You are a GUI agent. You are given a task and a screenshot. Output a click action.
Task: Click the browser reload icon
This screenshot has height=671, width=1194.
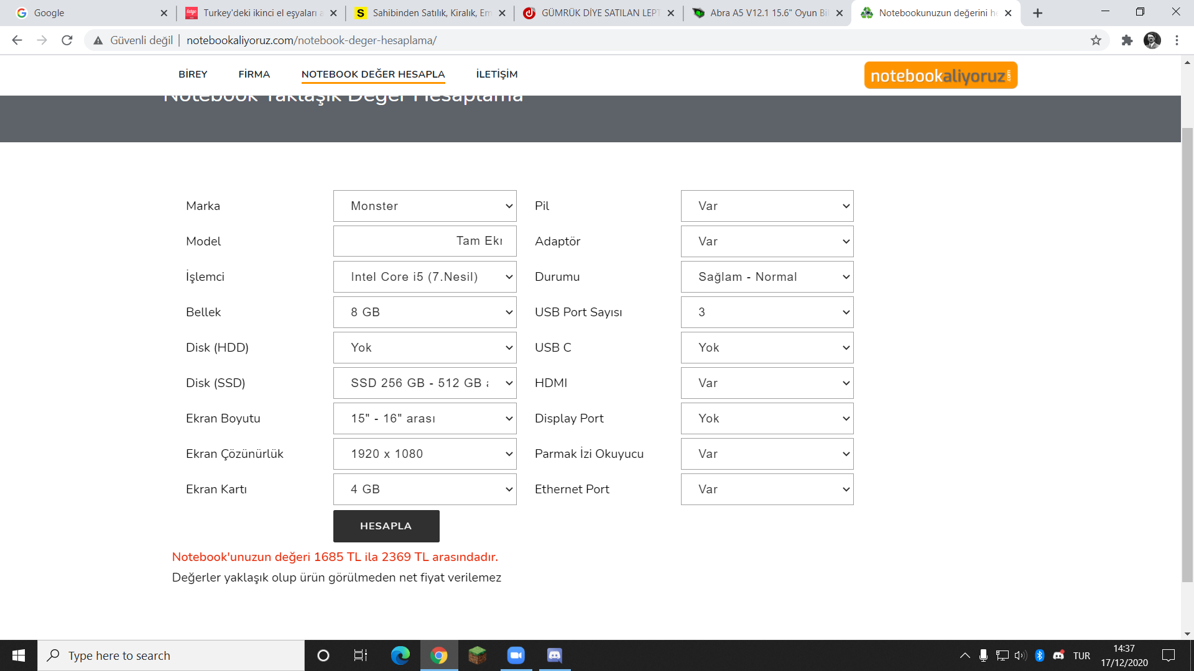[67, 40]
